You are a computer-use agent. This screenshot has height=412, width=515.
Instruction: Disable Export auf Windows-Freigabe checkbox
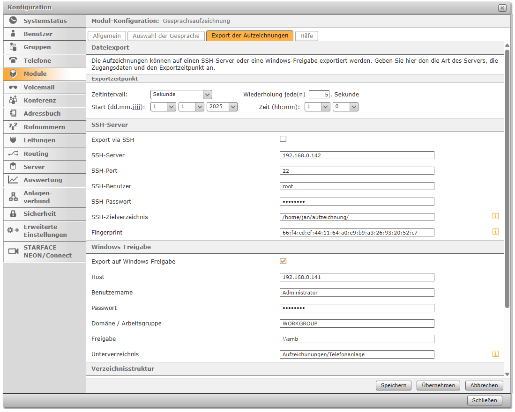[283, 261]
